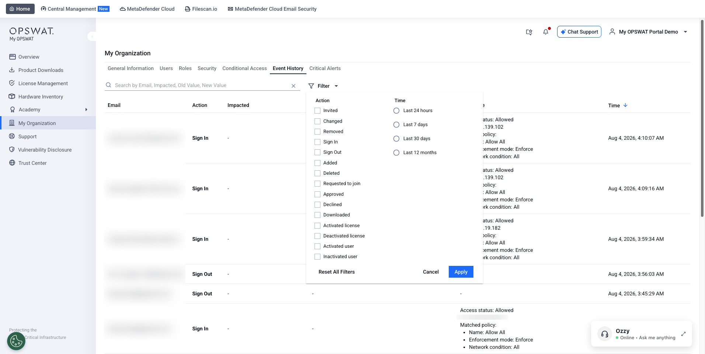Click the feedback icon beside the bell
This screenshot has width=705, height=354.
tap(529, 32)
